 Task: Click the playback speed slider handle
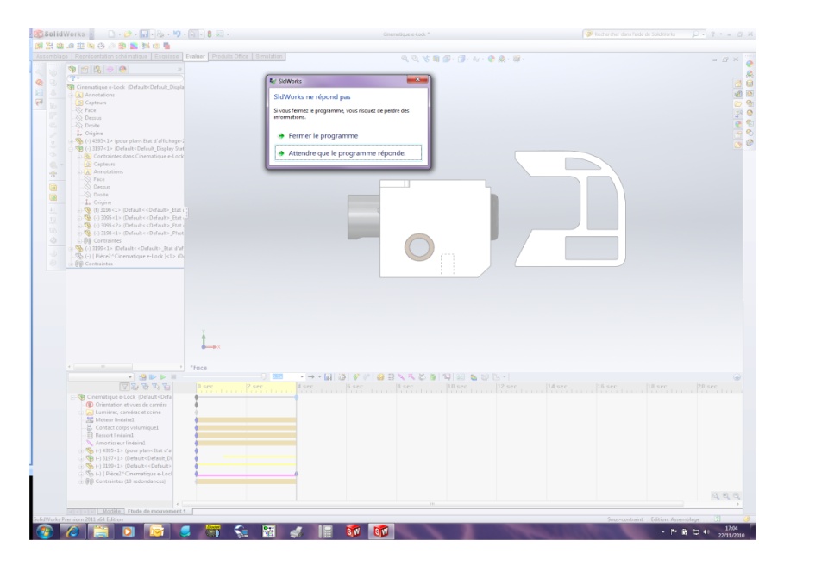pos(264,376)
